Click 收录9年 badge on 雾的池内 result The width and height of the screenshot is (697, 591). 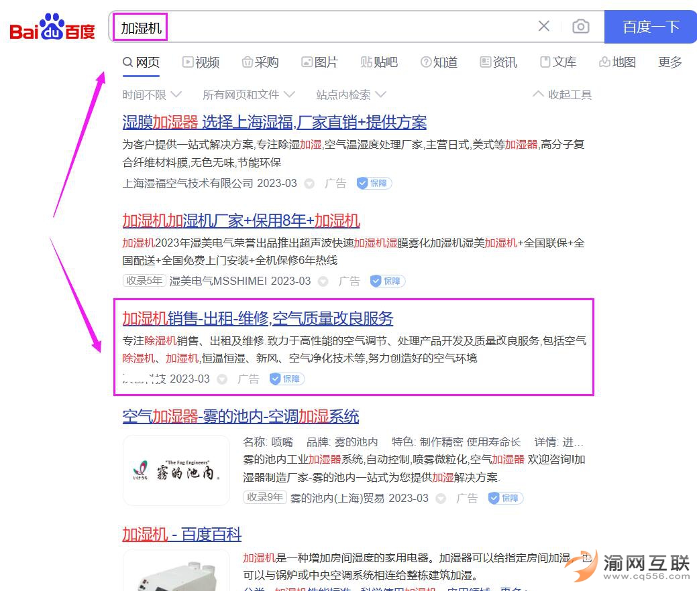(x=265, y=497)
